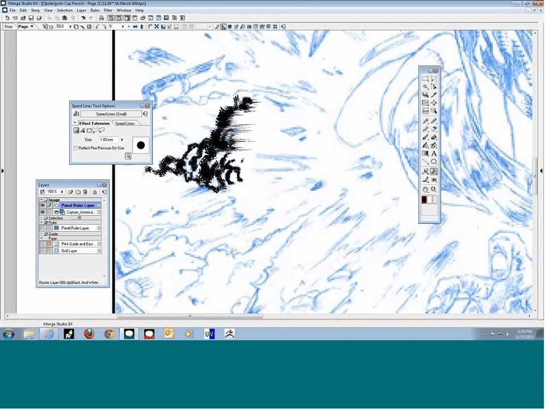Screen dimensions: 545x409
Task: Select the black foreground color swatch
Action: tap(424, 200)
